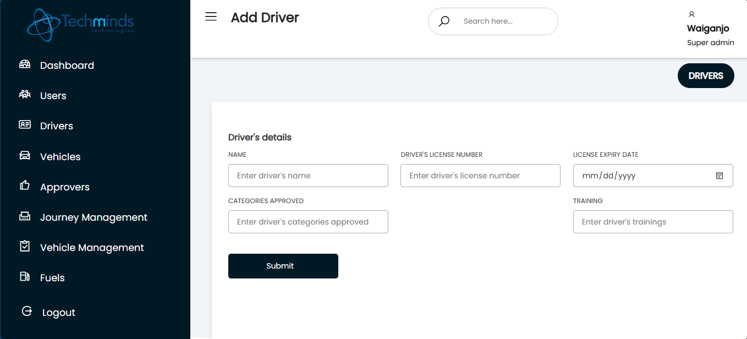Focus the driver's license number field
This screenshot has width=747, height=339.
click(480, 176)
